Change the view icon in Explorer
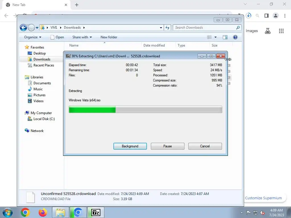The image size is (291, 218). (x=209, y=37)
